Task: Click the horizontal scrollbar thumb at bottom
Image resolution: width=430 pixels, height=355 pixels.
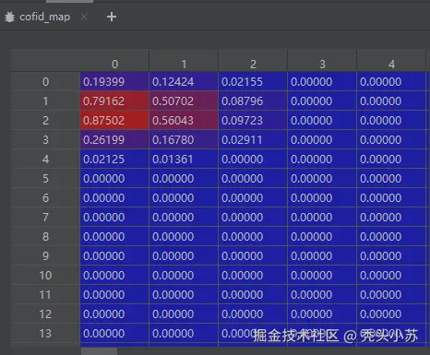Action: click(x=99, y=351)
